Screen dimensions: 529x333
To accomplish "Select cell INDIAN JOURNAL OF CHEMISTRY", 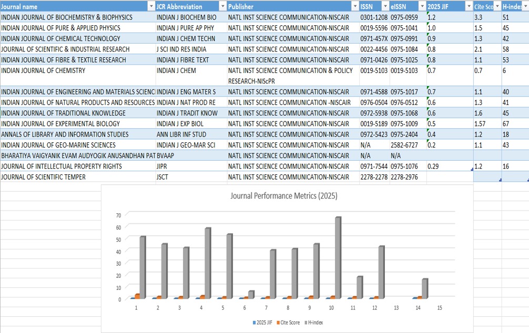I will tap(78, 76).
